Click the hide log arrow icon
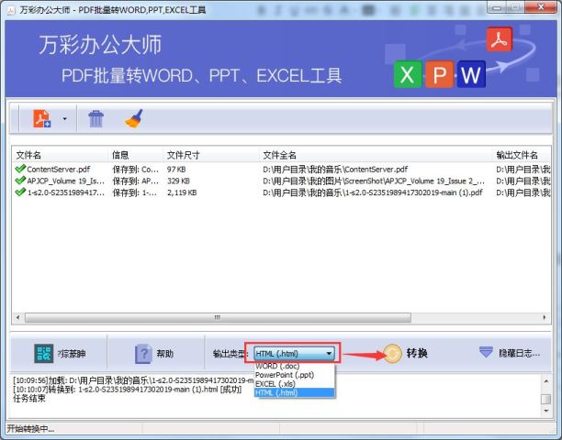Screen dimensions: 562x440 [486, 352]
